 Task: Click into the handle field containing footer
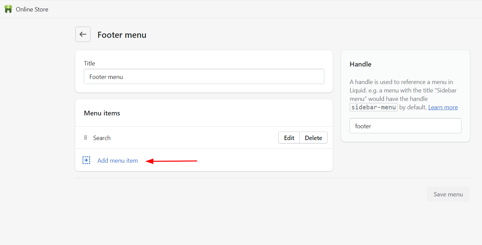tap(405, 126)
